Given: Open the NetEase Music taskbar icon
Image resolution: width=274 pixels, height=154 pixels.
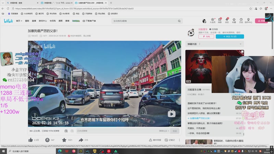Looking at the screenshot, I should (x=109, y=151).
